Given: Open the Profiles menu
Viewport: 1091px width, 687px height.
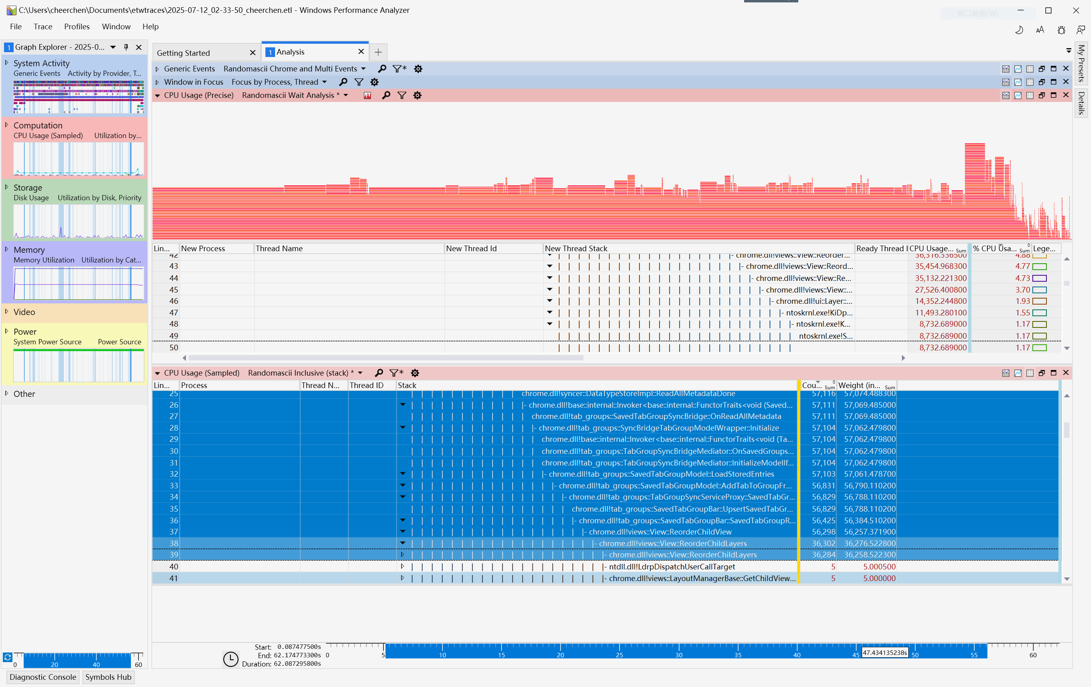Looking at the screenshot, I should 77,26.
